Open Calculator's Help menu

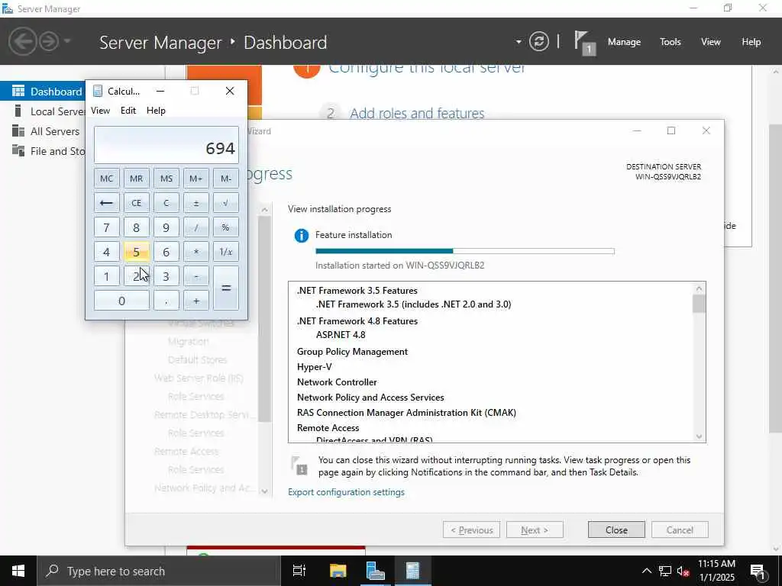coord(156,111)
